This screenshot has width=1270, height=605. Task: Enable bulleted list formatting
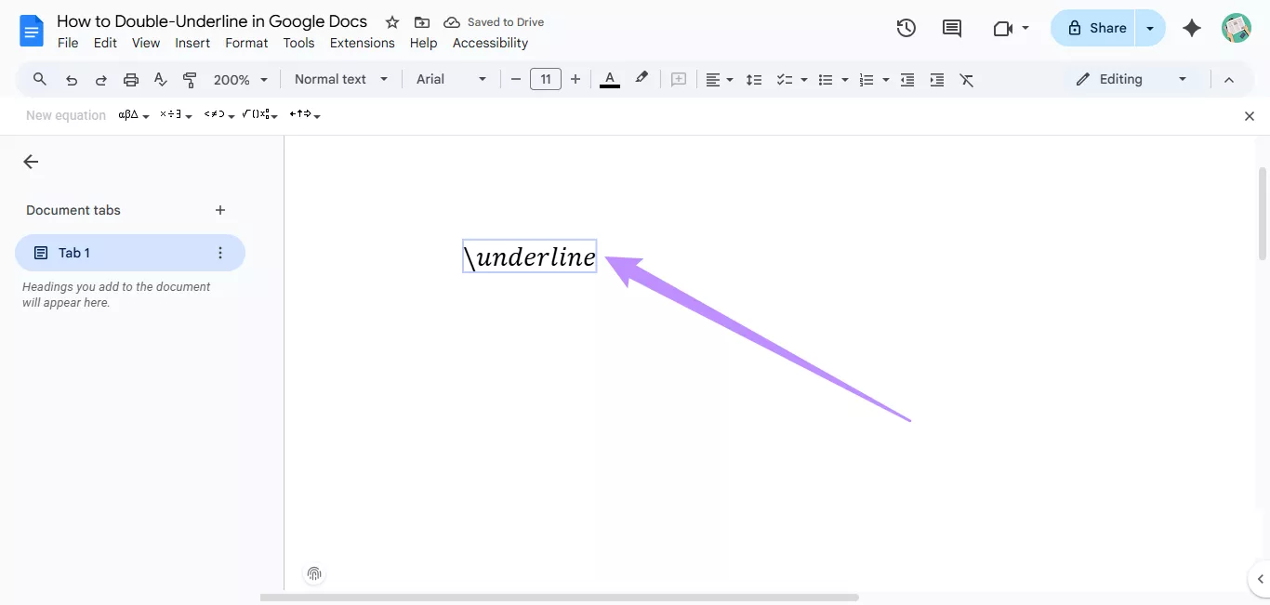click(827, 79)
